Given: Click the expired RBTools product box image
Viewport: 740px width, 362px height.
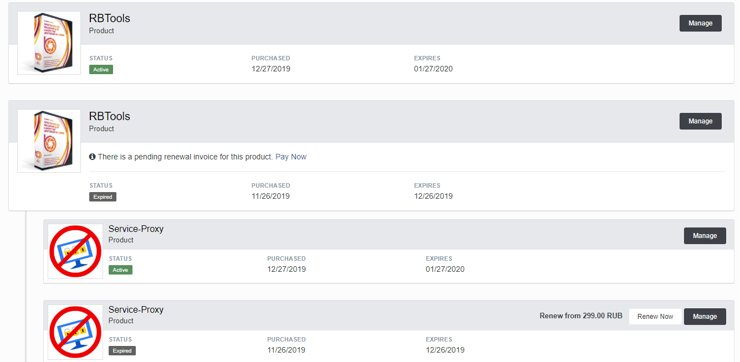Looking at the screenshot, I should (x=49, y=141).
